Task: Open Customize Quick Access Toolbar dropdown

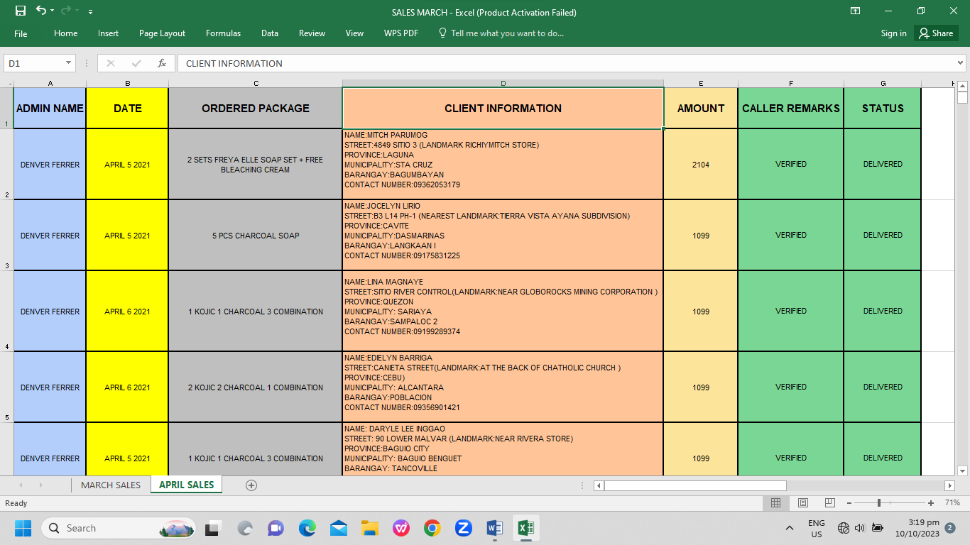Action: tap(90, 12)
